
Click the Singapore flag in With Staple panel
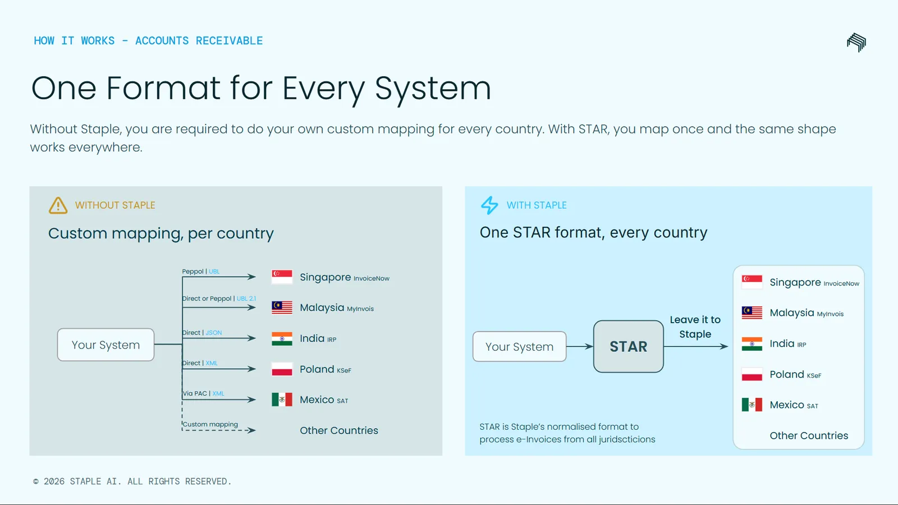(752, 282)
